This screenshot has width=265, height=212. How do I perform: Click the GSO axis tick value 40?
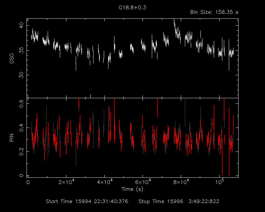pos(21,26)
